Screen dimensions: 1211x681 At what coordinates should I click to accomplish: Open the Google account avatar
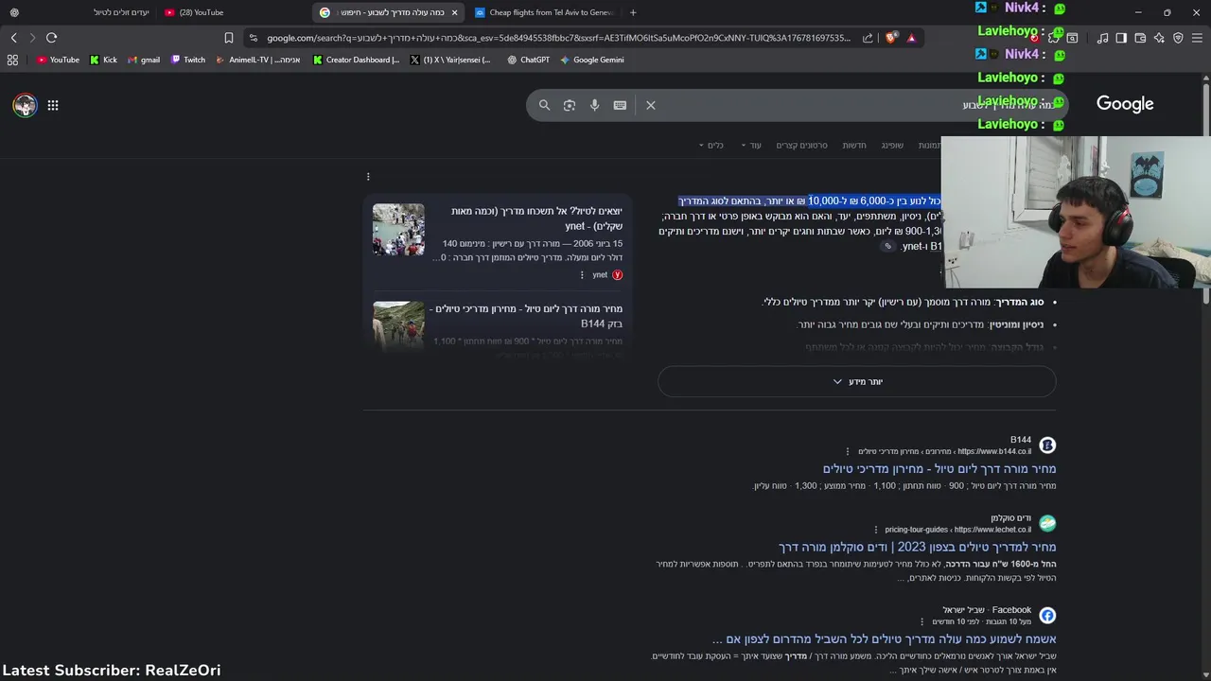click(25, 105)
